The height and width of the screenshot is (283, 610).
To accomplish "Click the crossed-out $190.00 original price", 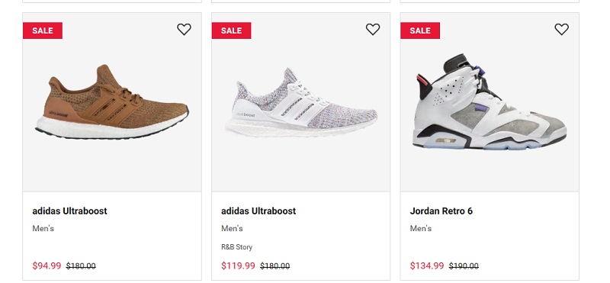I will [464, 266].
